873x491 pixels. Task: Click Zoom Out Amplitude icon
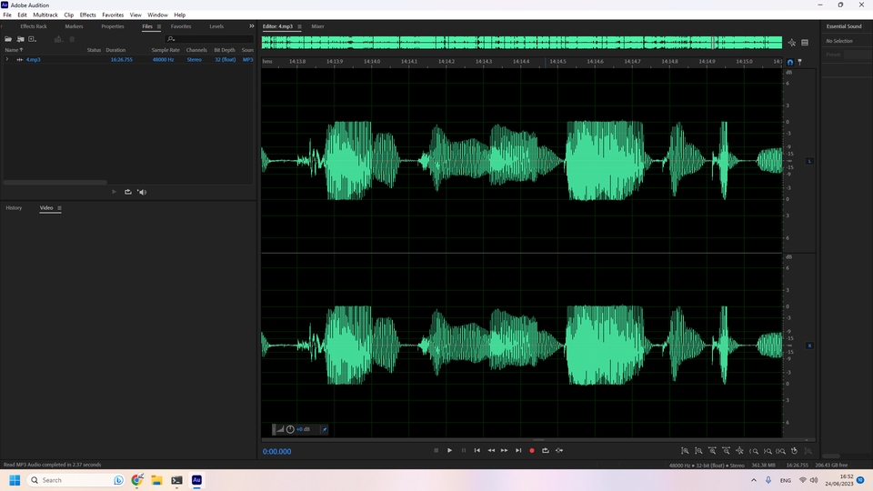click(x=698, y=451)
